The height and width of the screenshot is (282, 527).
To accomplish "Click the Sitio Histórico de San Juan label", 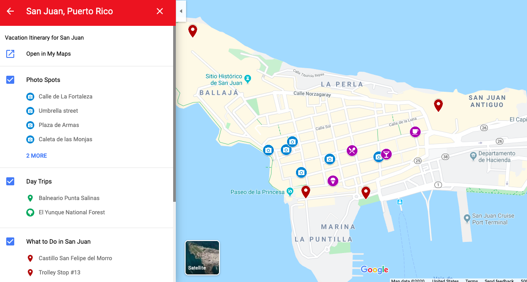I will (224, 80).
